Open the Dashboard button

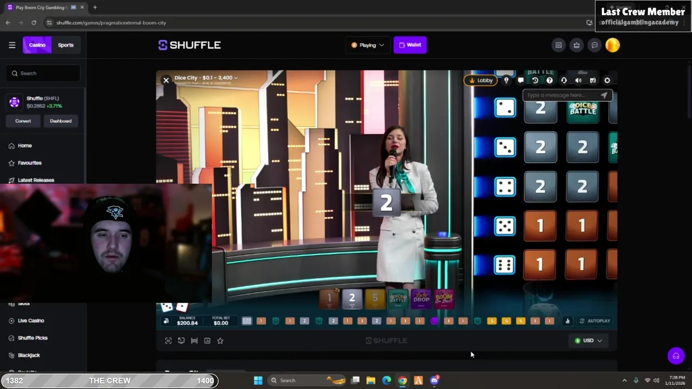coord(61,121)
